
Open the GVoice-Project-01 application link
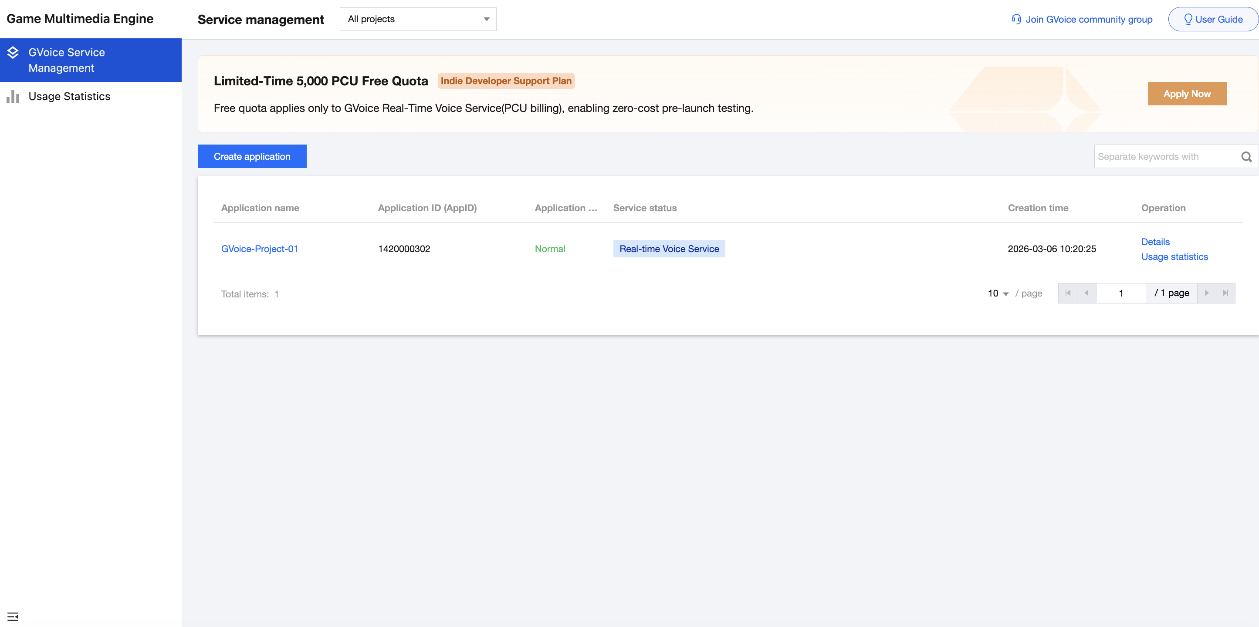(x=260, y=249)
